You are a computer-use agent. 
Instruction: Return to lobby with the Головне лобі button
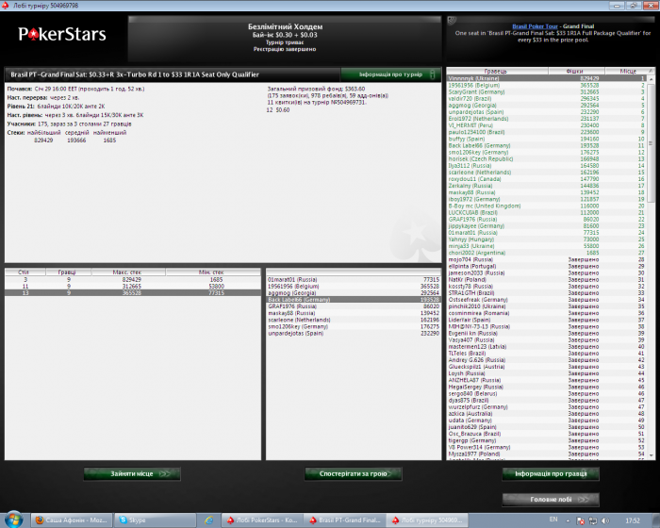click(x=551, y=500)
